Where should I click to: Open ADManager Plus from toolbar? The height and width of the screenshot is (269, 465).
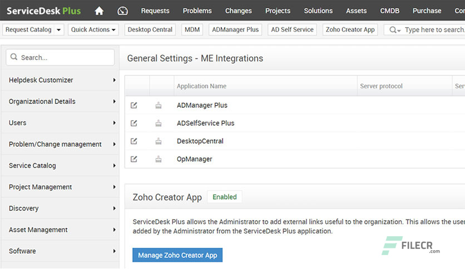point(235,29)
